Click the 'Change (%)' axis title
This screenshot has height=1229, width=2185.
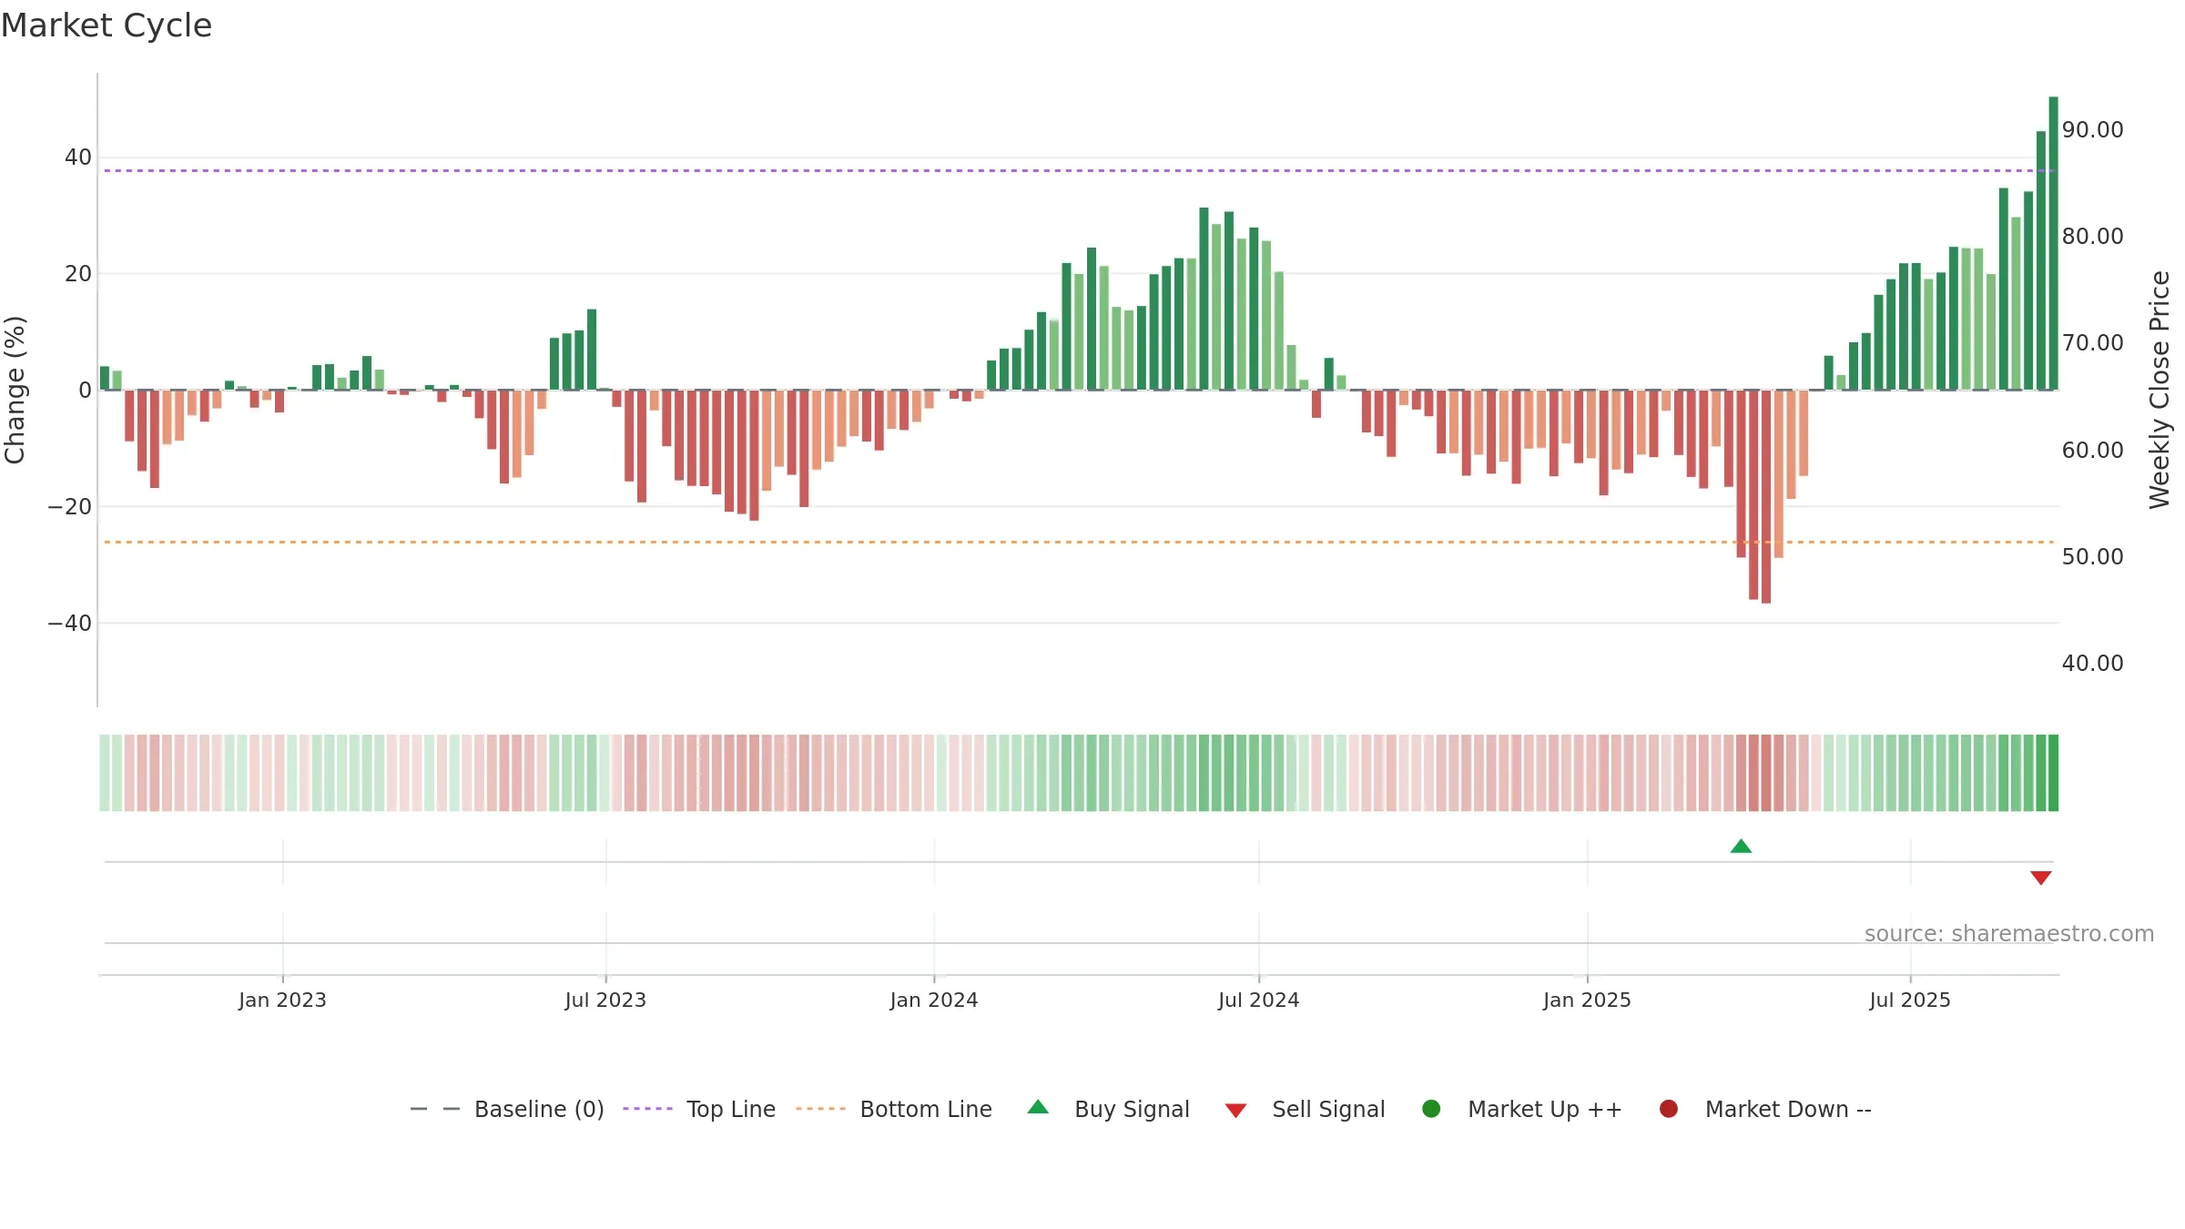coord(15,390)
